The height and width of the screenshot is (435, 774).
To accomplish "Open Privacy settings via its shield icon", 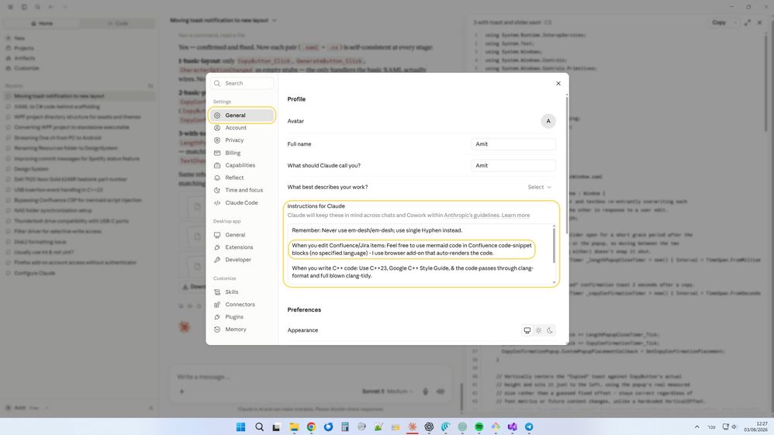I will (x=217, y=140).
